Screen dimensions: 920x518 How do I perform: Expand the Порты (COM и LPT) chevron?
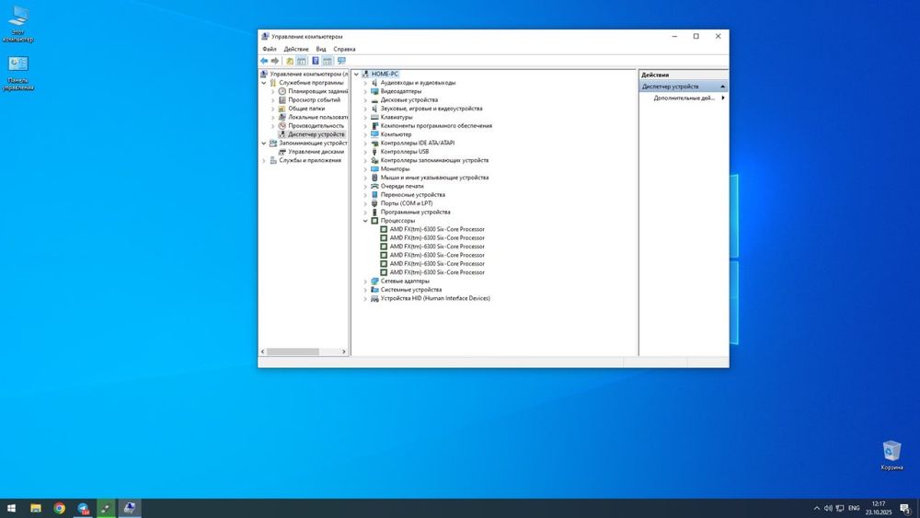[x=365, y=203]
